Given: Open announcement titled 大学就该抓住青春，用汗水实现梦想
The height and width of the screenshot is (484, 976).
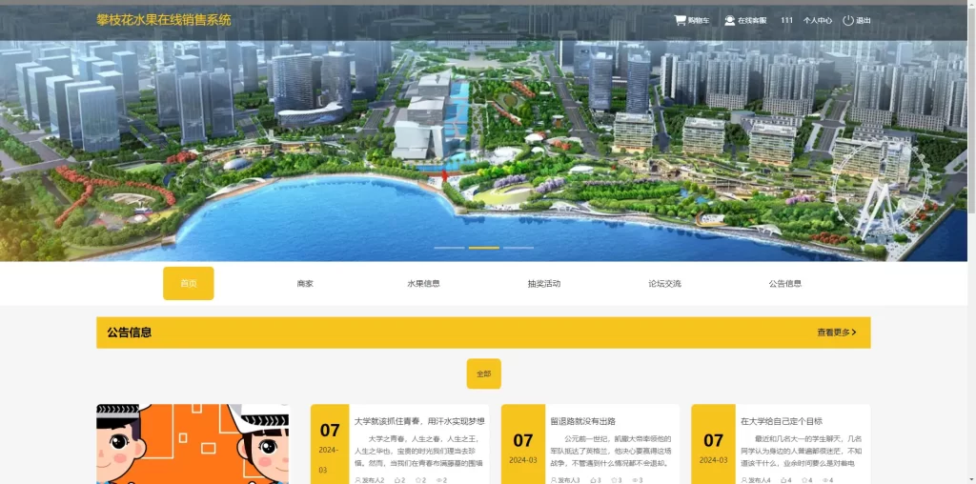Looking at the screenshot, I should point(419,421).
